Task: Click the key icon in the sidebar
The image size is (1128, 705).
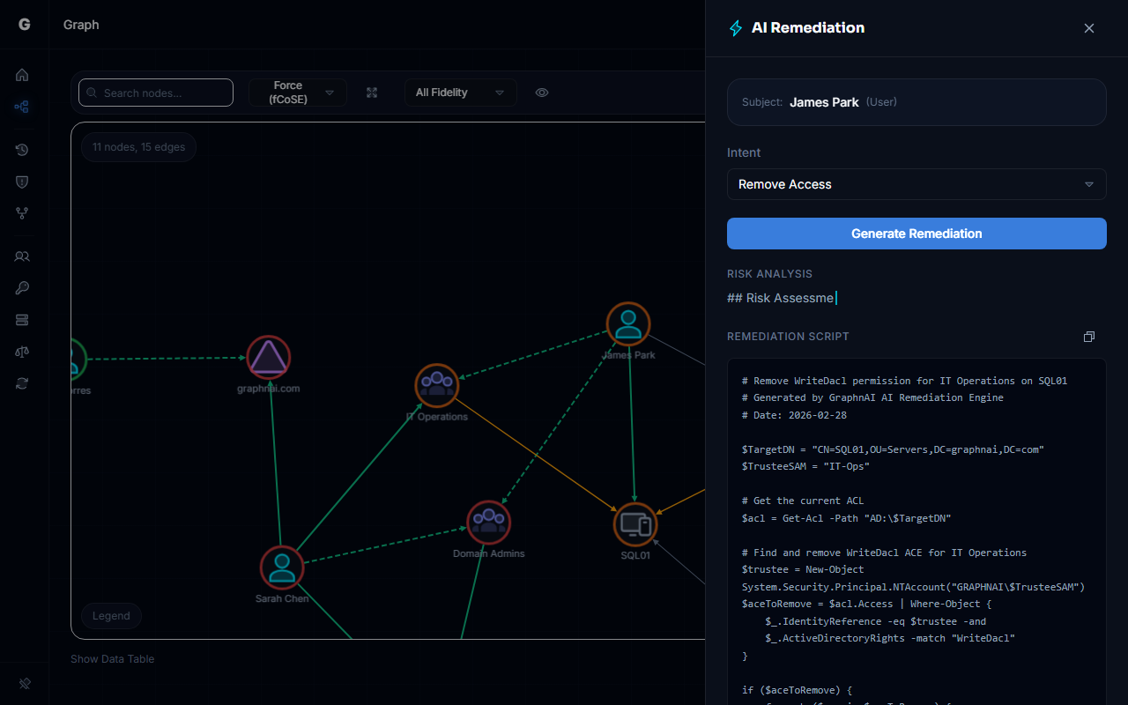Action: coord(22,287)
